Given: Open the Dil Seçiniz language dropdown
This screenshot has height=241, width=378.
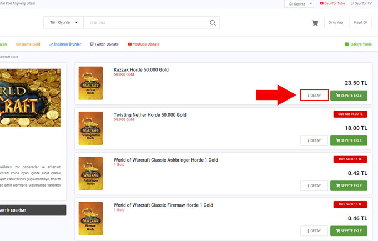Looking at the screenshot, I should pos(299,4).
